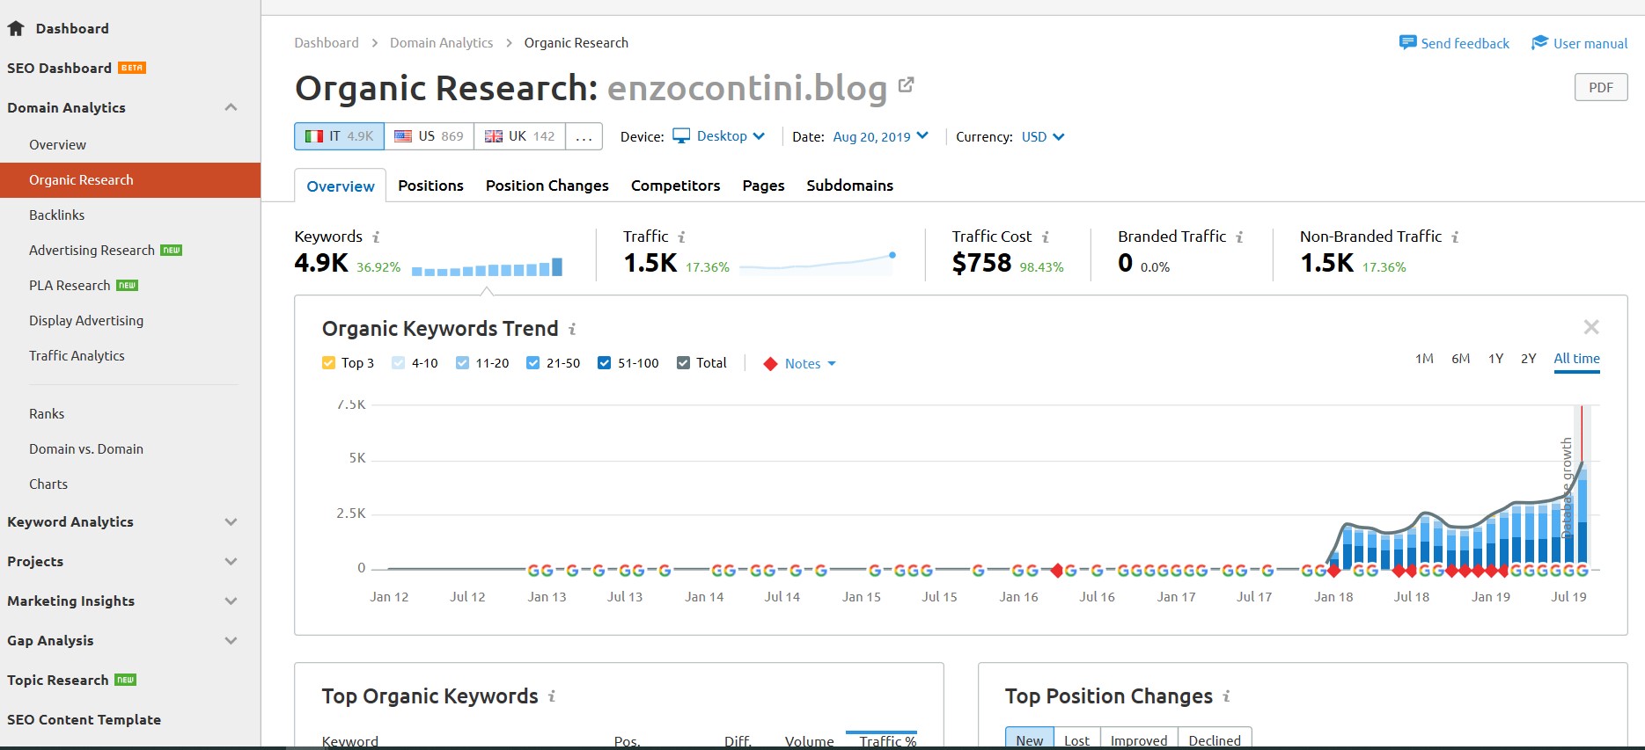
Task: Toggle the 51-100 positions checkbox
Action: (604, 363)
